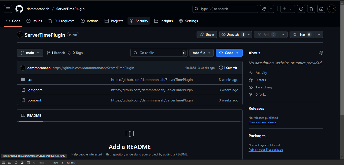Click the book icon above Add a README

click(x=130, y=134)
